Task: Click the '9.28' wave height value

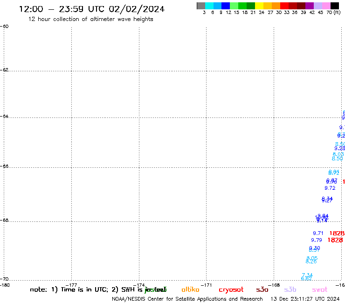Action: (340, 149)
